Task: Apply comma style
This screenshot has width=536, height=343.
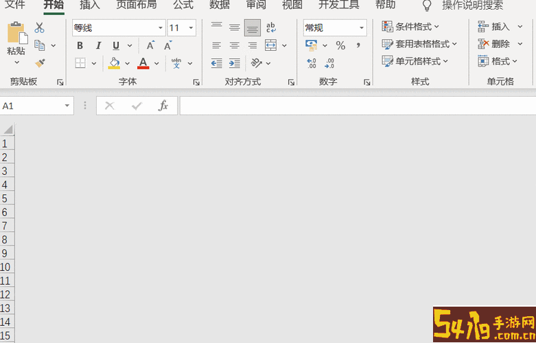Action: click(358, 45)
